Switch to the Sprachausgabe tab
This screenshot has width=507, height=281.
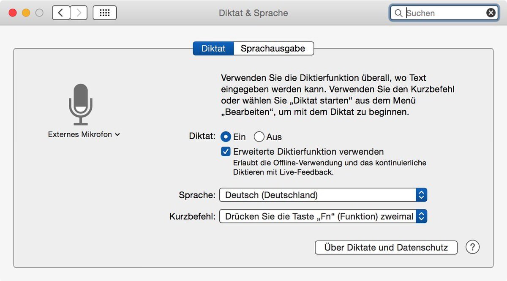click(273, 48)
